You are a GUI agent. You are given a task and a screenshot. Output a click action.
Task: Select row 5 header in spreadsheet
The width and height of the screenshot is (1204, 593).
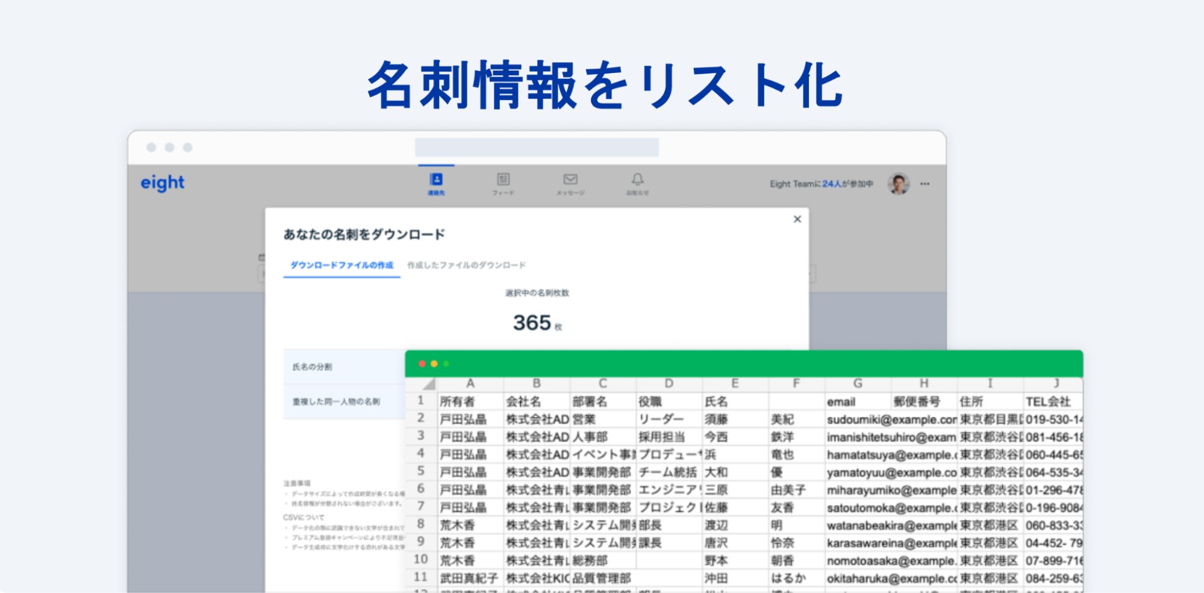pyautogui.click(x=420, y=471)
